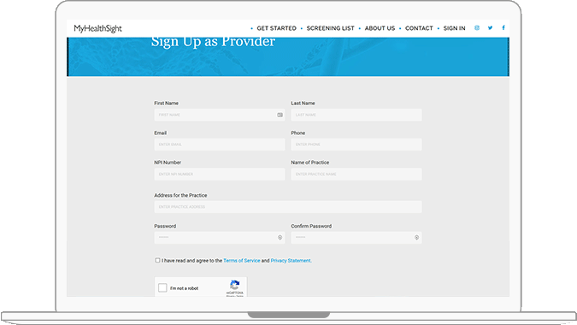Focus the Email input field

coord(220,145)
